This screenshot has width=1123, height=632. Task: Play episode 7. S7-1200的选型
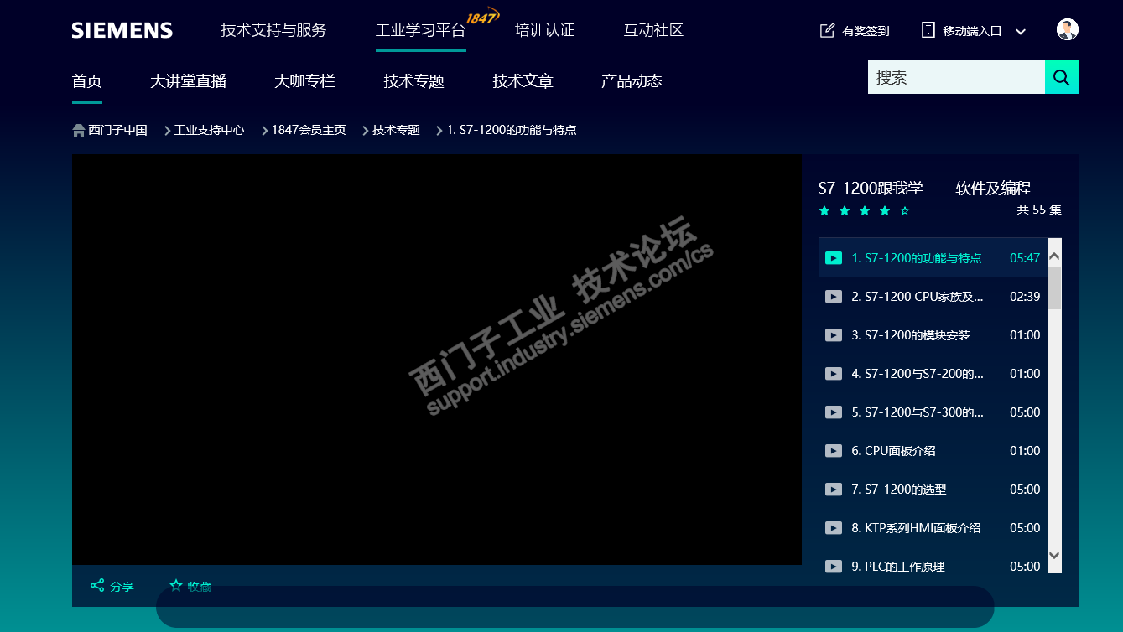coord(899,490)
